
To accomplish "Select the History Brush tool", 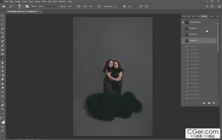I will pyautogui.click(x=3, y=67).
